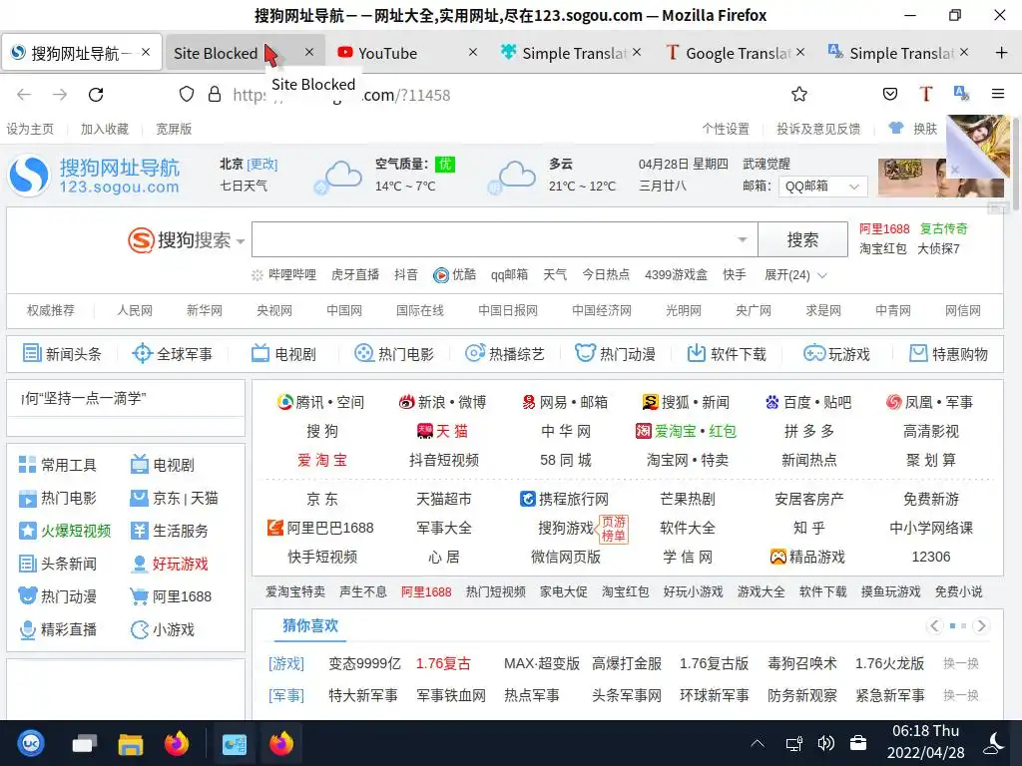The height and width of the screenshot is (766, 1022).
Task: Open 软件下载 software download category
Action: [727, 354]
